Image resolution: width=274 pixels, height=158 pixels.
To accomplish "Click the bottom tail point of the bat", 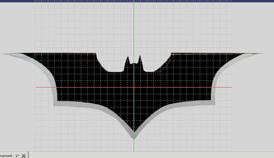I will (134, 139).
